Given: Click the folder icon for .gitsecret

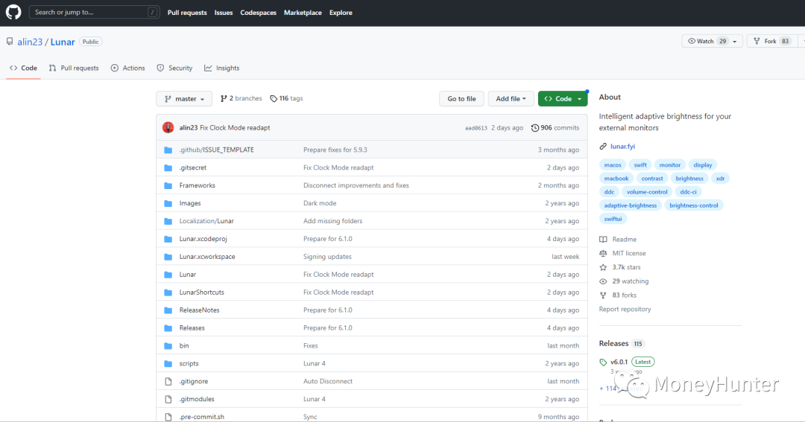Looking at the screenshot, I should point(168,167).
